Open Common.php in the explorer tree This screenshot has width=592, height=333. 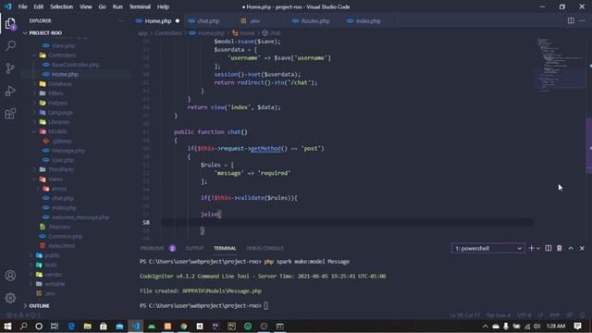coord(65,236)
